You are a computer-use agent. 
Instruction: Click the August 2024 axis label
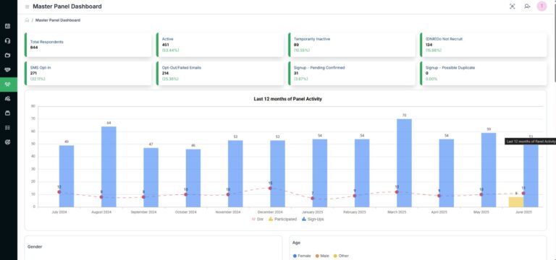[x=101, y=212]
